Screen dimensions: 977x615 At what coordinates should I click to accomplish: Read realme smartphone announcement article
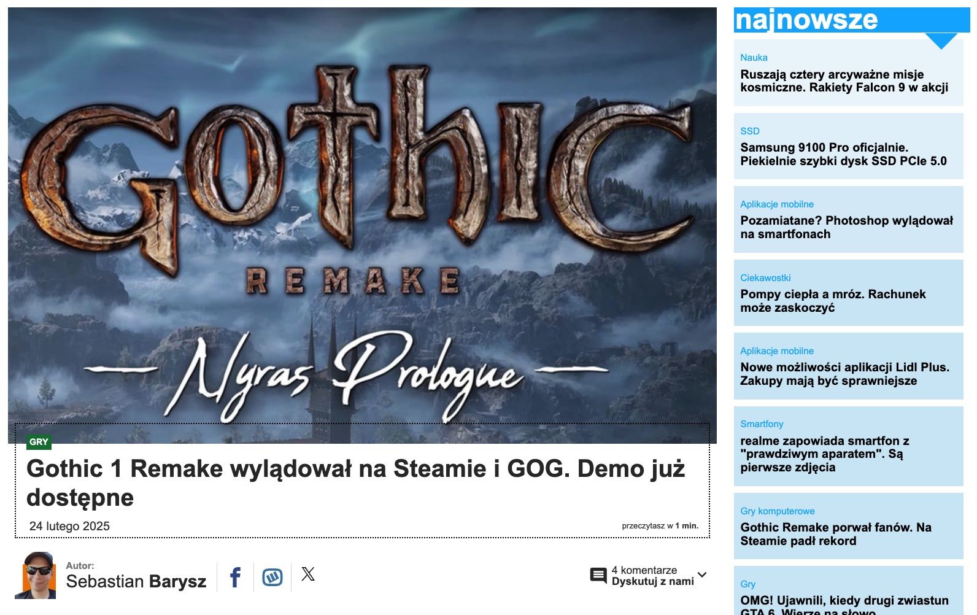pos(825,454)
